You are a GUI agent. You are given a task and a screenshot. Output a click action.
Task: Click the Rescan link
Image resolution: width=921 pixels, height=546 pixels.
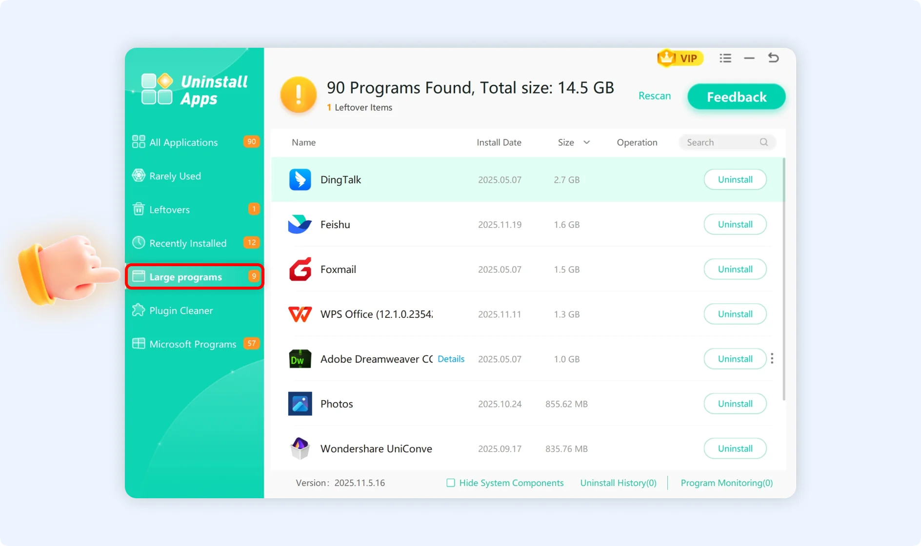pos(654,96)
